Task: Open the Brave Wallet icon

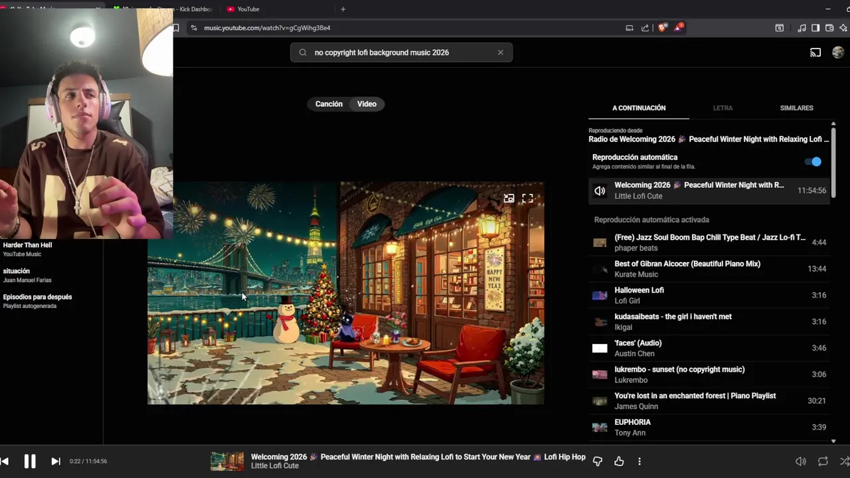Action: [829, 28]
